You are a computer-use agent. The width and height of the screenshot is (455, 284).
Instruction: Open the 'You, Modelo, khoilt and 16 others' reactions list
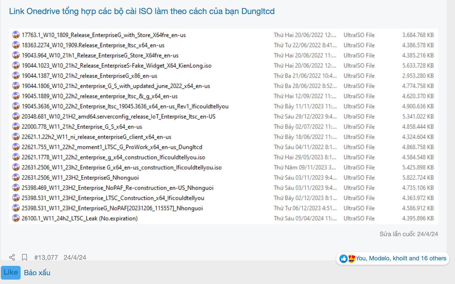click(x=401, y=258)
